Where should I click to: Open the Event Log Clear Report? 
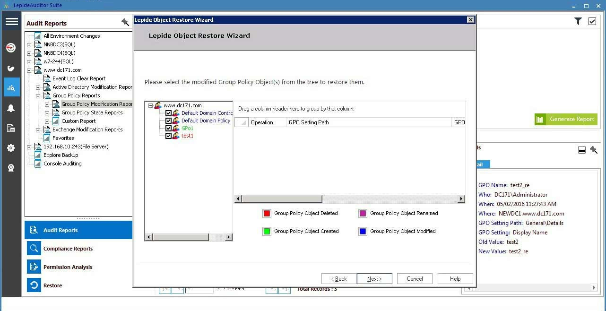tap(79, 79)
